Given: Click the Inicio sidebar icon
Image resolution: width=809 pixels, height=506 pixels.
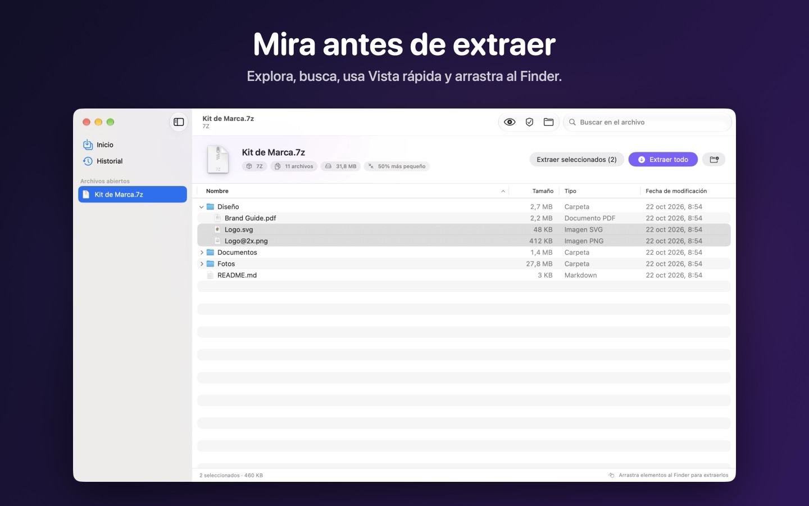Looking at the screenshot, I should coord(88,144).
